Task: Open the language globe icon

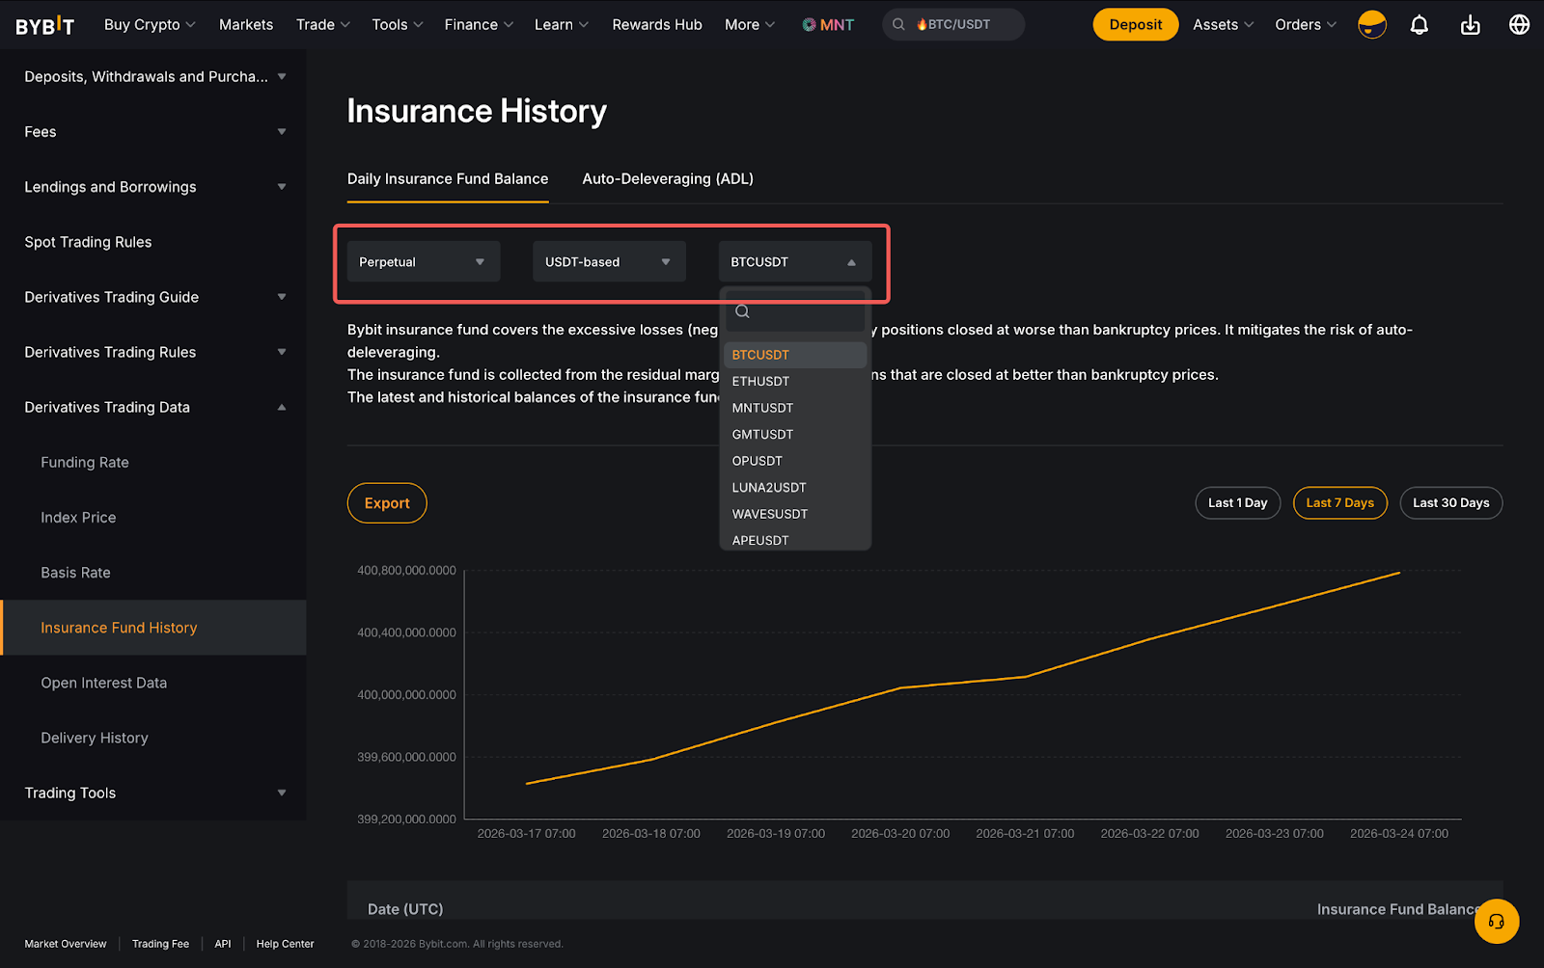Action: 1519,25
